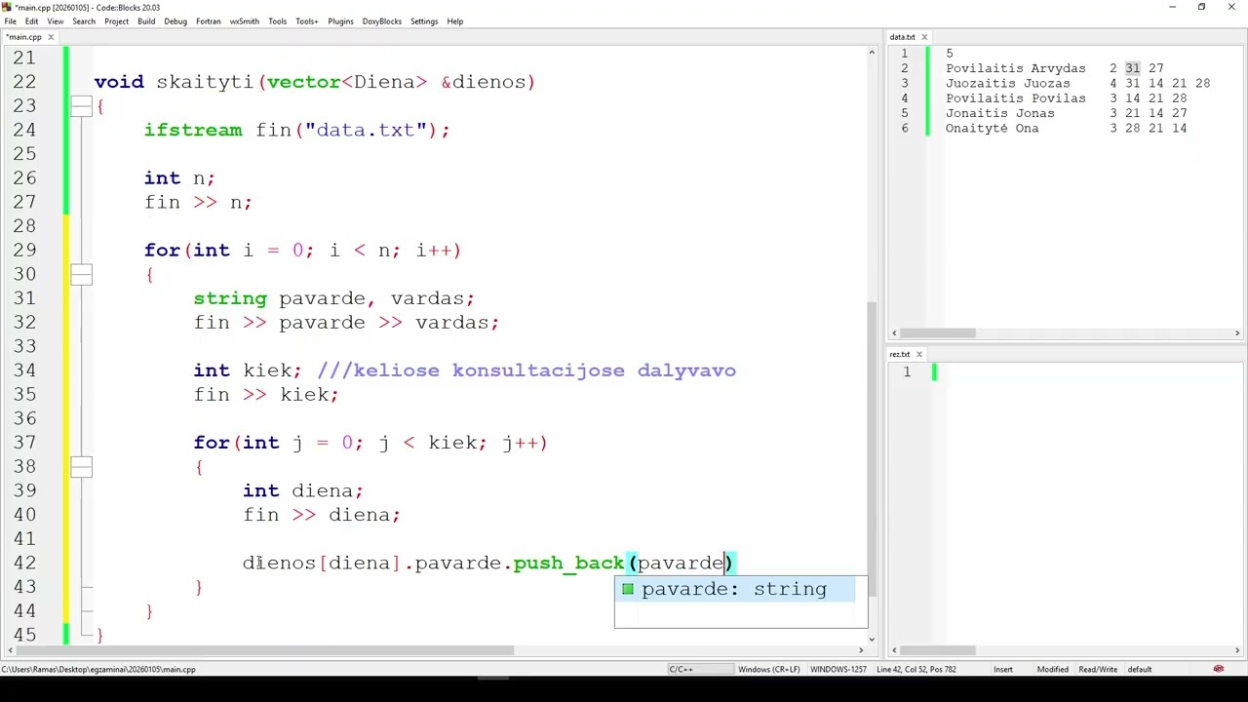Click the language flag icon in status bar

coord(1219,669)
